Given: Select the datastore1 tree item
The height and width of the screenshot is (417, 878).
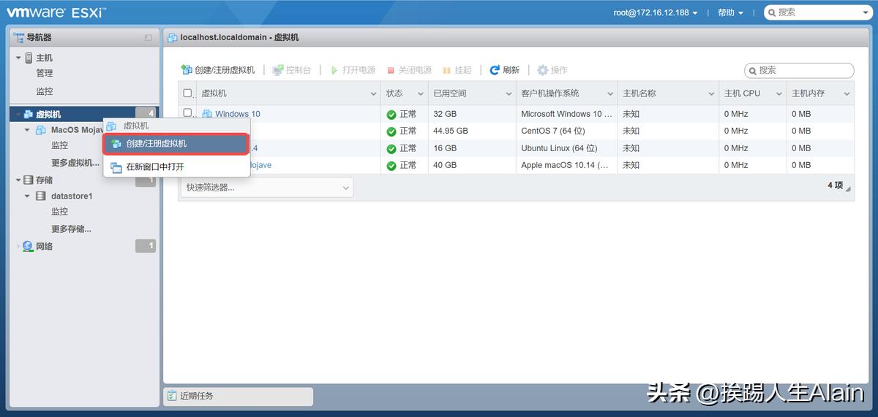Looking at the screenshot, I should coord(72,196).
